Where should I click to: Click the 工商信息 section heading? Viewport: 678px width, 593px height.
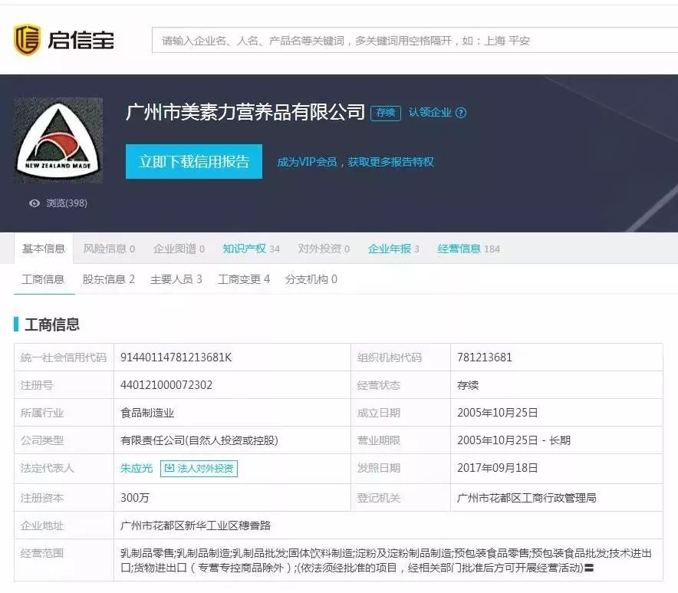pos(52,325)
